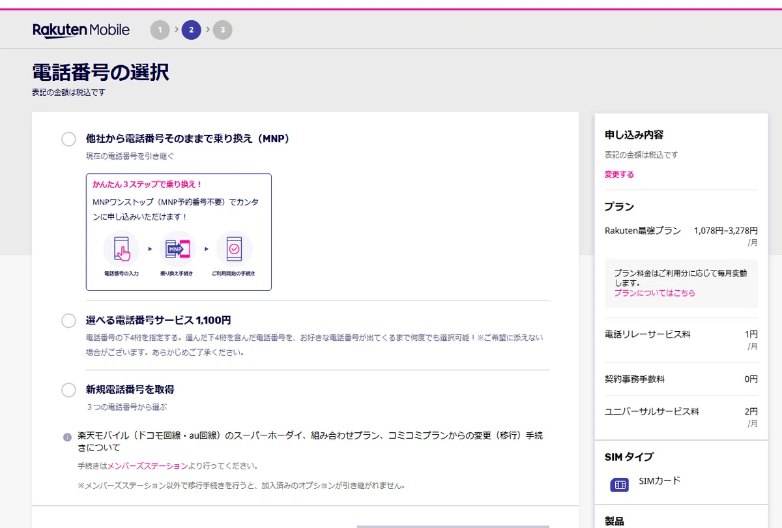Click the 製品 heading
The image size is (782, 528).
(x=615, y=521)
